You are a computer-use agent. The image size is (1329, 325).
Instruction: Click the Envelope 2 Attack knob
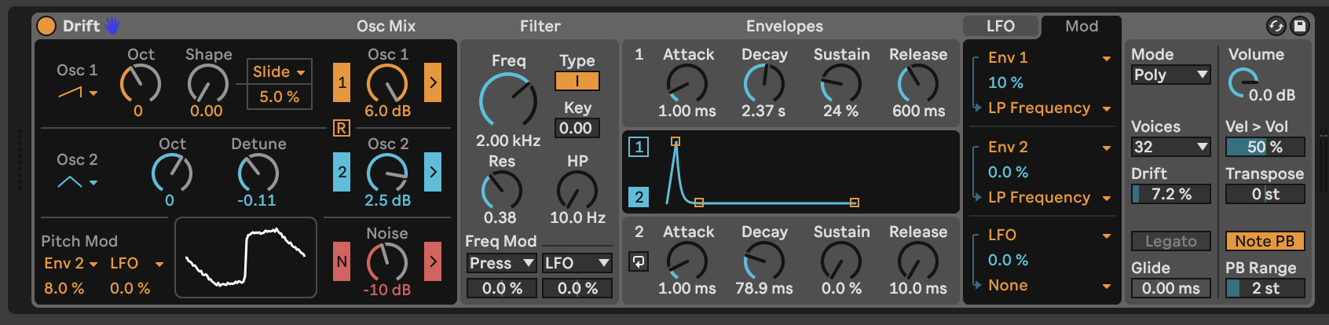[687, 261]
